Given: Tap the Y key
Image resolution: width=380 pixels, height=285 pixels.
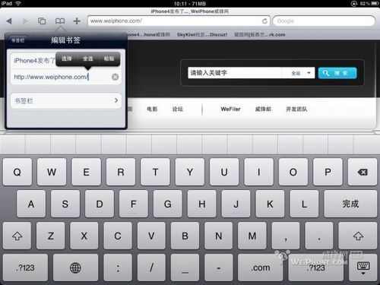Looking at the screenshot, I should tap(190, 172).
